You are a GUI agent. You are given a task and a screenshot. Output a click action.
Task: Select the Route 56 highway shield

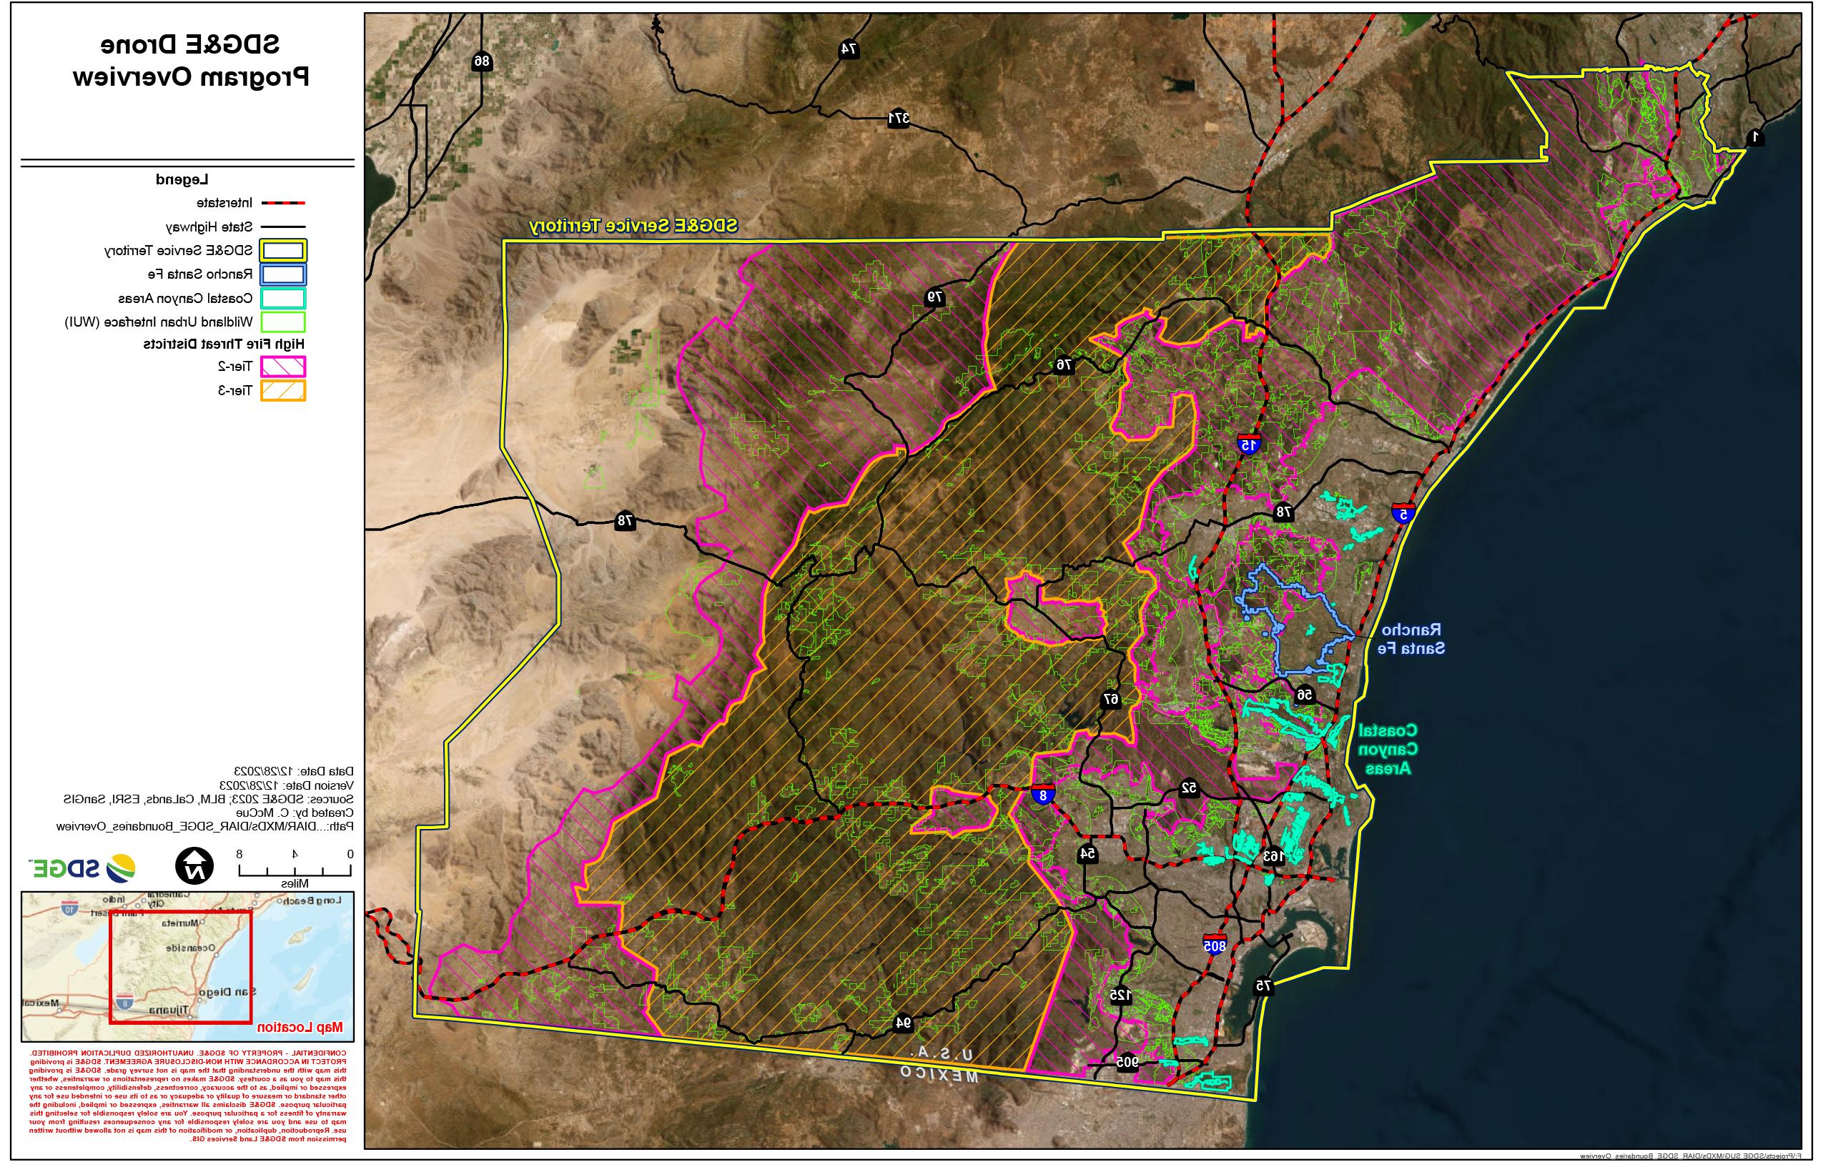(x=1304, y=694)
